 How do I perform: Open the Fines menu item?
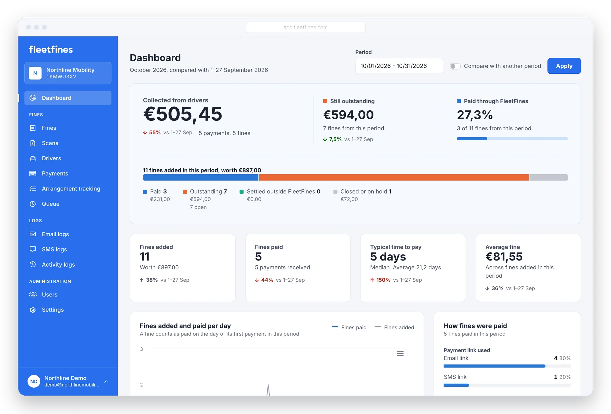pos(68,128)
